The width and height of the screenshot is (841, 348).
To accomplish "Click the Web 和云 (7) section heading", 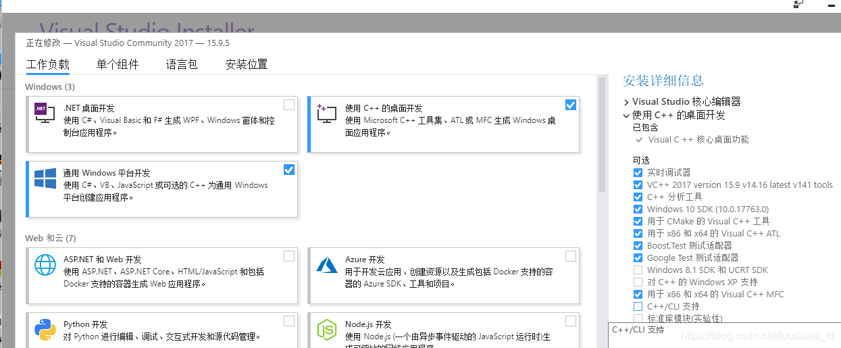I will click(51, 239).
